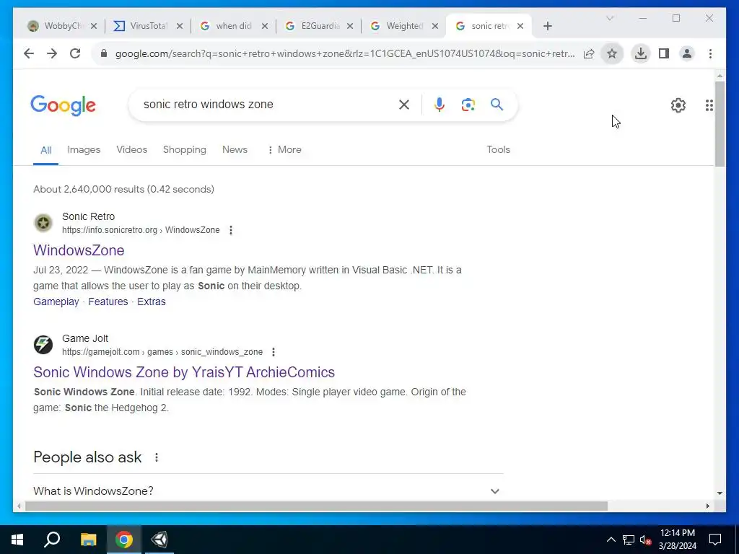Close the WobbyCh tab
The width and height of the screenshot is (739, 554).
click(x=93, y=26)
